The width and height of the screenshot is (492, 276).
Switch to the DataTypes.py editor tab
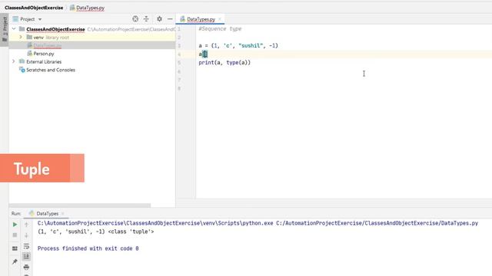(201, 19)
